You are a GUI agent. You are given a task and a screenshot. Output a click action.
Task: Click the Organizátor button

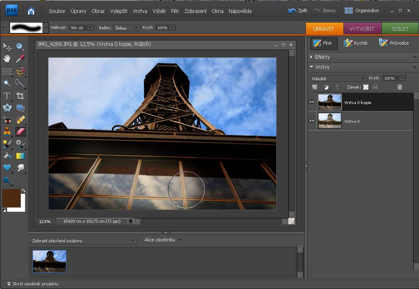point(362,10)
